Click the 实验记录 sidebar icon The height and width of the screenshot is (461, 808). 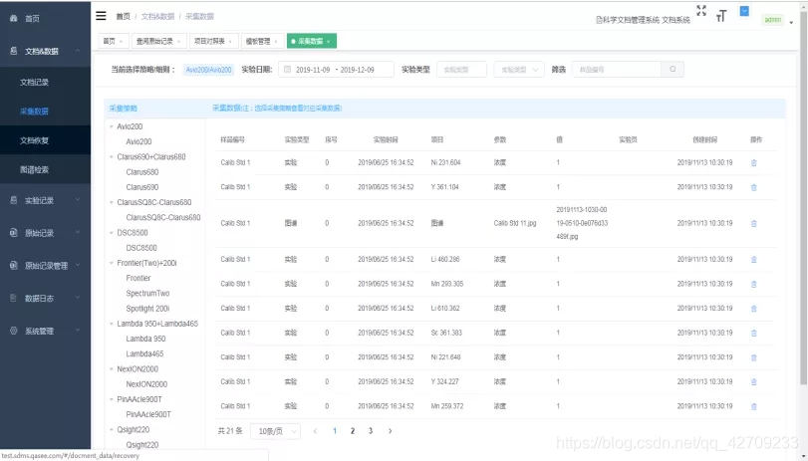[x=14, y=200]
